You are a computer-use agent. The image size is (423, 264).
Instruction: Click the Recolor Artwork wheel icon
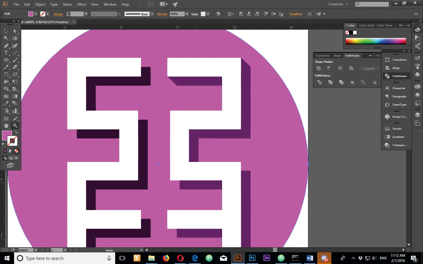[218, 14]
